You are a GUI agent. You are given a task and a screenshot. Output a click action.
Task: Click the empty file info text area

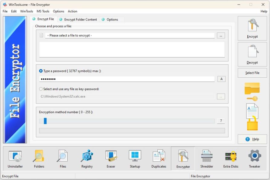[x=132, y=49]
